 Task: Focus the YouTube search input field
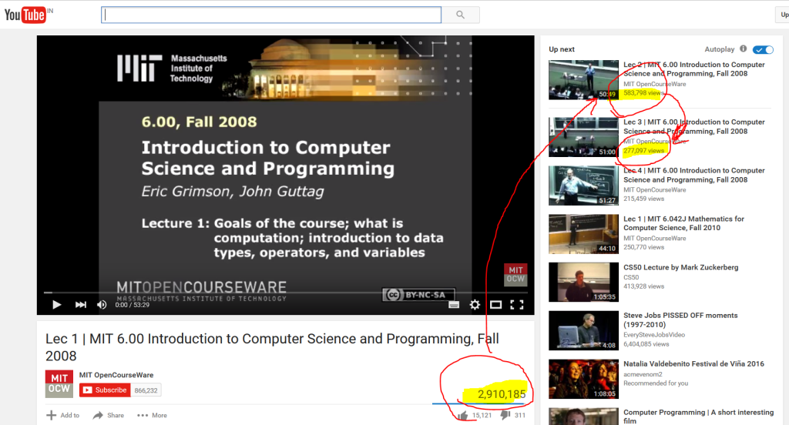click(x=271, y=15)
